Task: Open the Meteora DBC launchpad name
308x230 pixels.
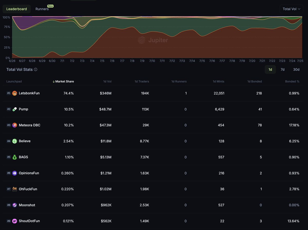Action: click(x=30, y=125)
